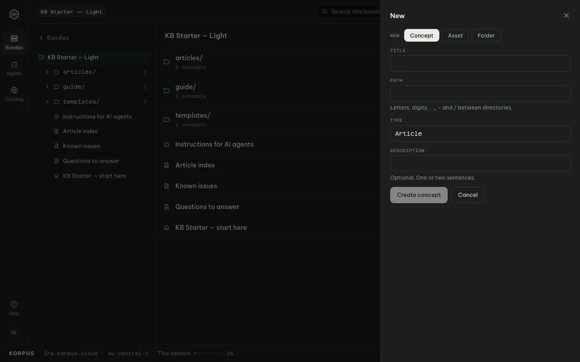Focus the Search this bundle field
The height and width of the screenshot is (362, 580).
(x=349, y=12)
